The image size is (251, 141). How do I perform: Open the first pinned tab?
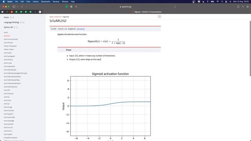[x=2, y=12]
